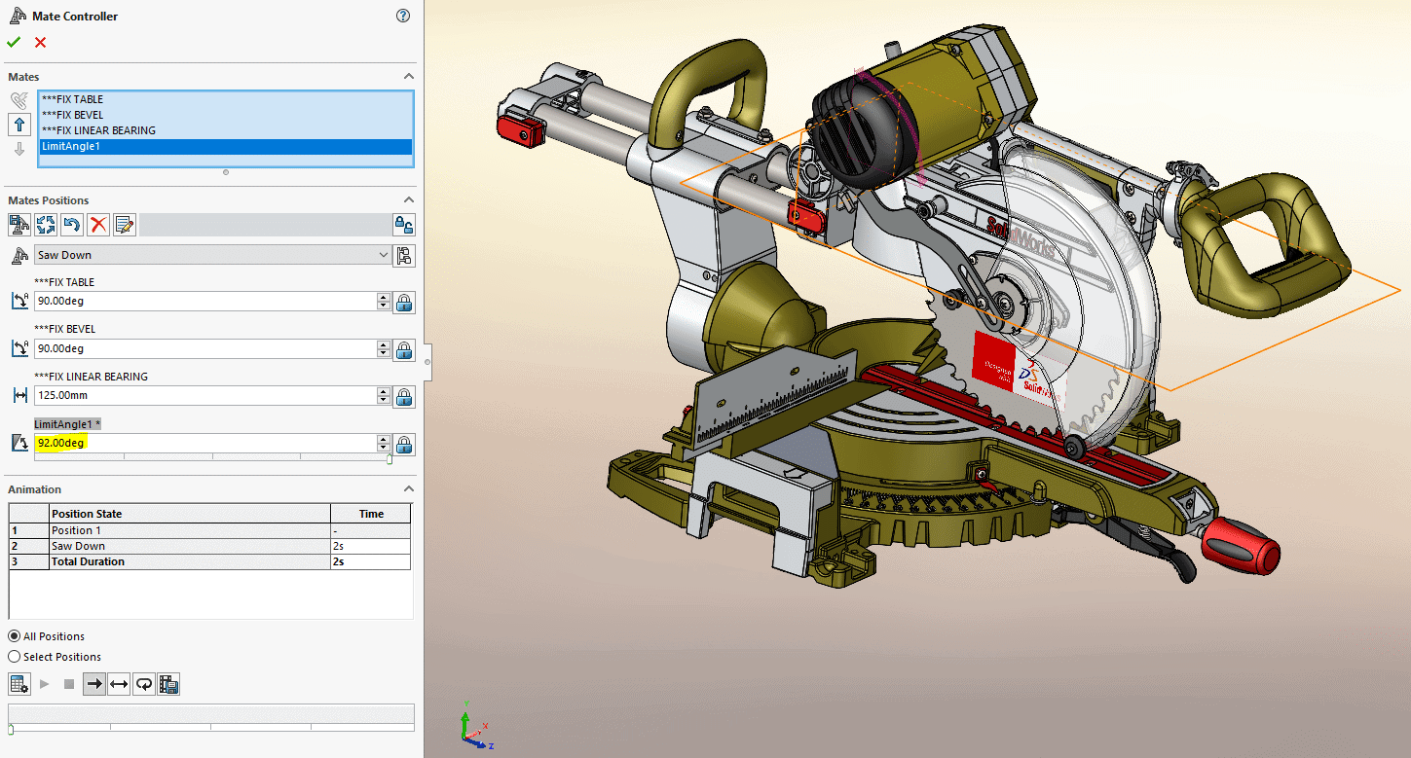Screen dimensions: 1411x758
Task: Set Loop playback mode icon
Action: pyautogui.click(x=144, y=684)
